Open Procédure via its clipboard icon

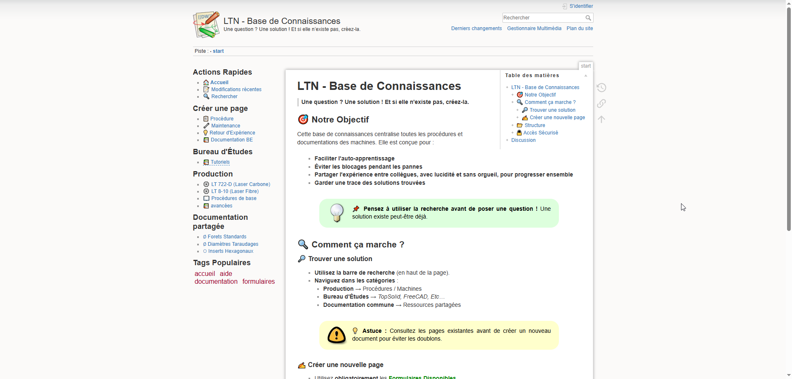tap(206, 118)
